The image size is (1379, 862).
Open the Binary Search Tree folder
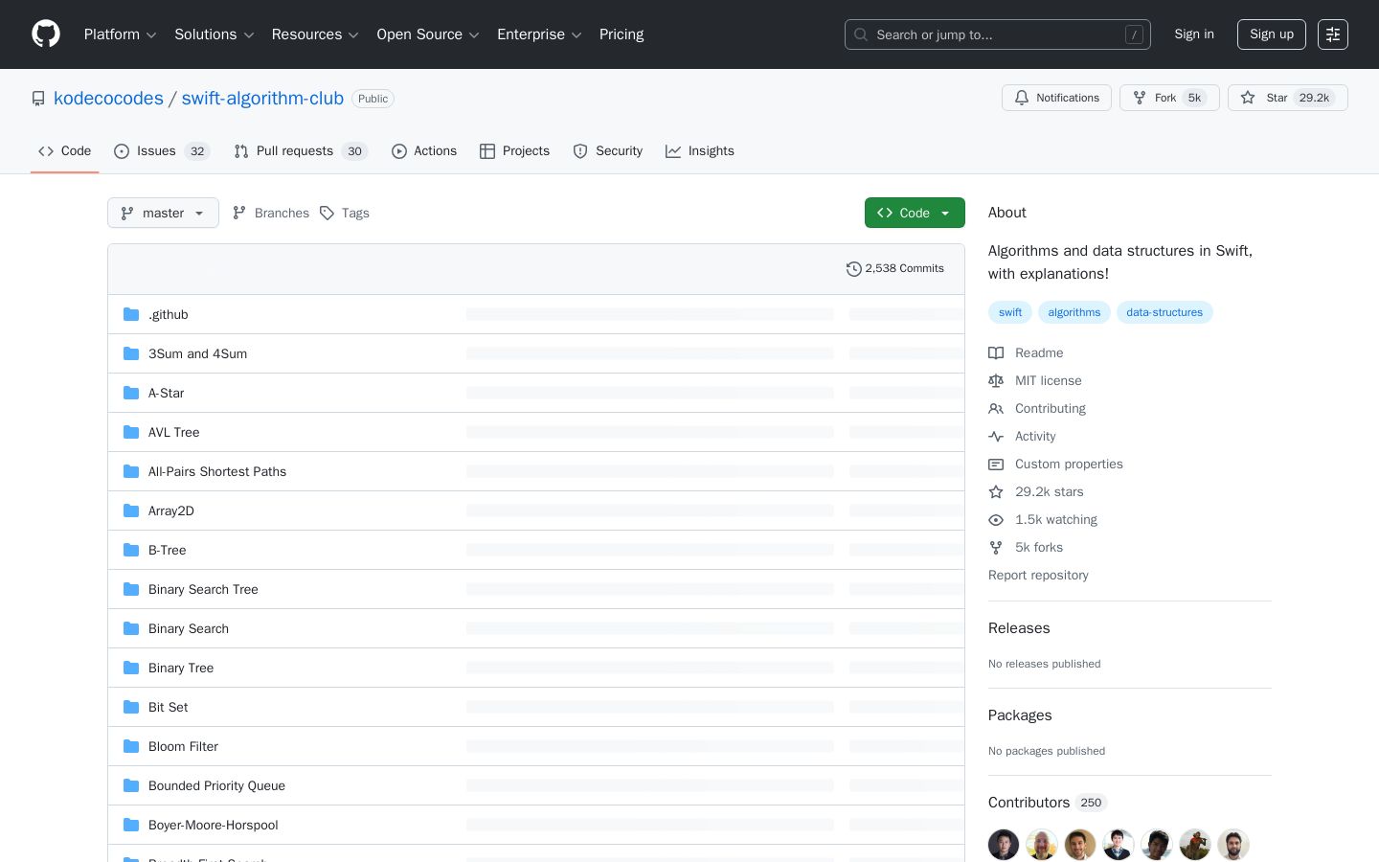(x=203, y=589)
